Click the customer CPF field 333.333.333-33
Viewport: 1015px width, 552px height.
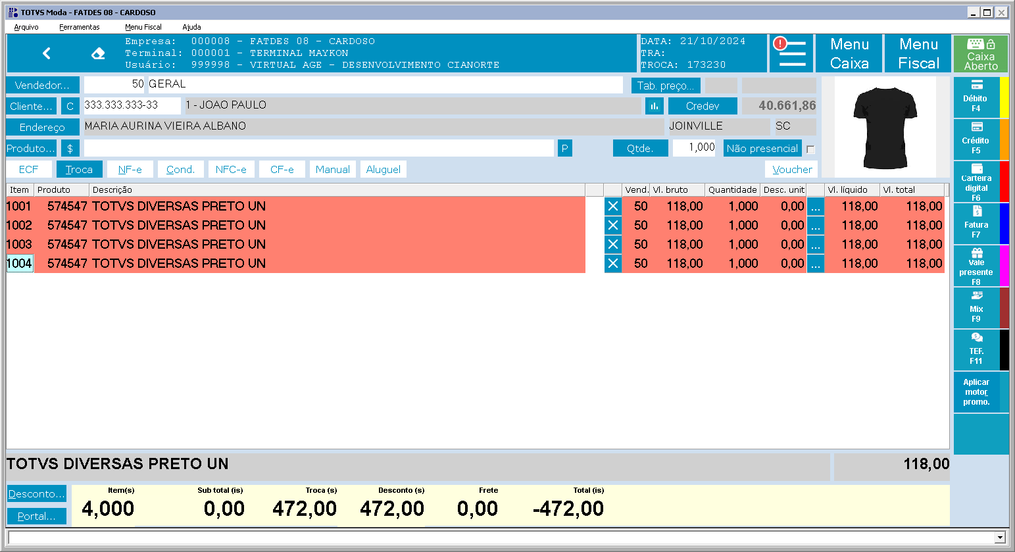[132, 105]
